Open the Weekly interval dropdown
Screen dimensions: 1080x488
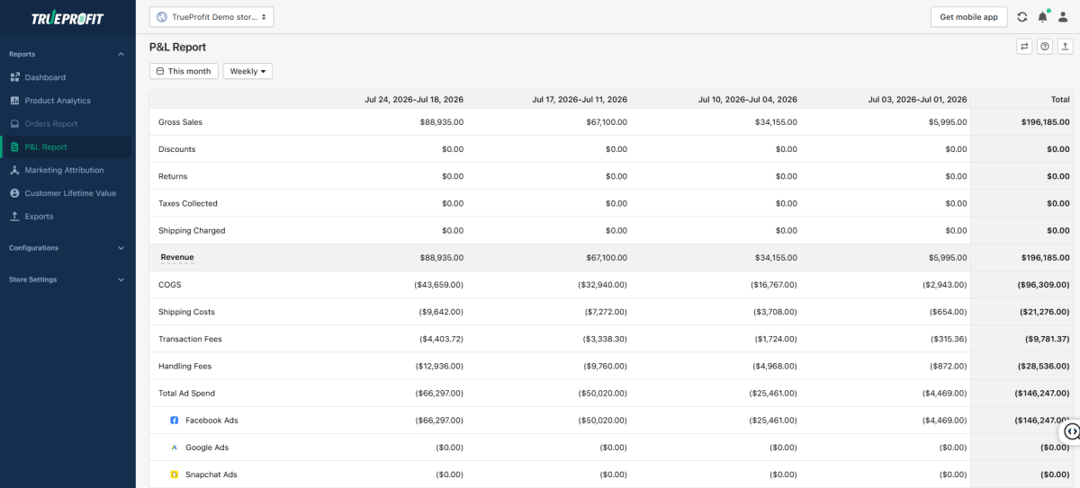tap(247, 71)
